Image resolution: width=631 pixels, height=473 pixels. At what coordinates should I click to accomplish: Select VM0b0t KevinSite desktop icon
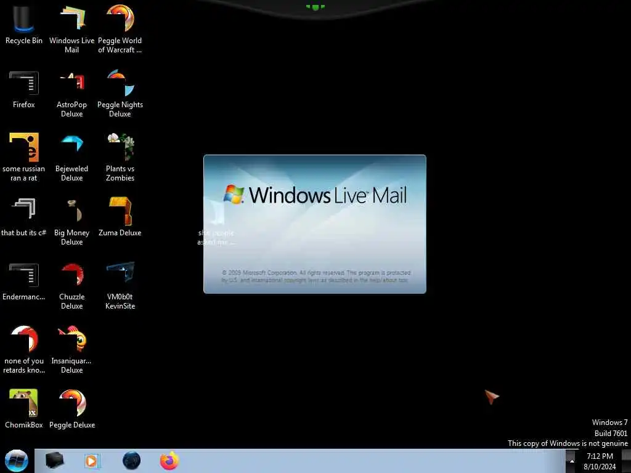pos(120,286)
